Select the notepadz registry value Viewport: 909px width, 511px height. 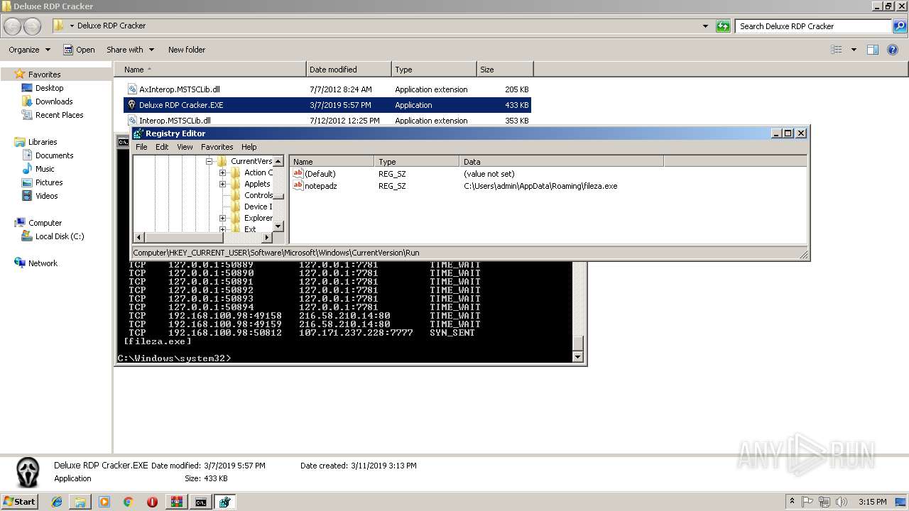320,186
